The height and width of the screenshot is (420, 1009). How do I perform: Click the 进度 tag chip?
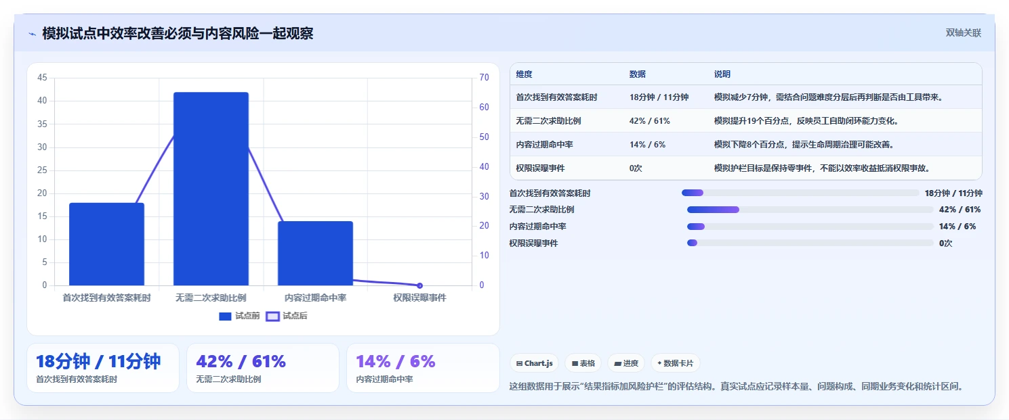click(x=626, y=363)
